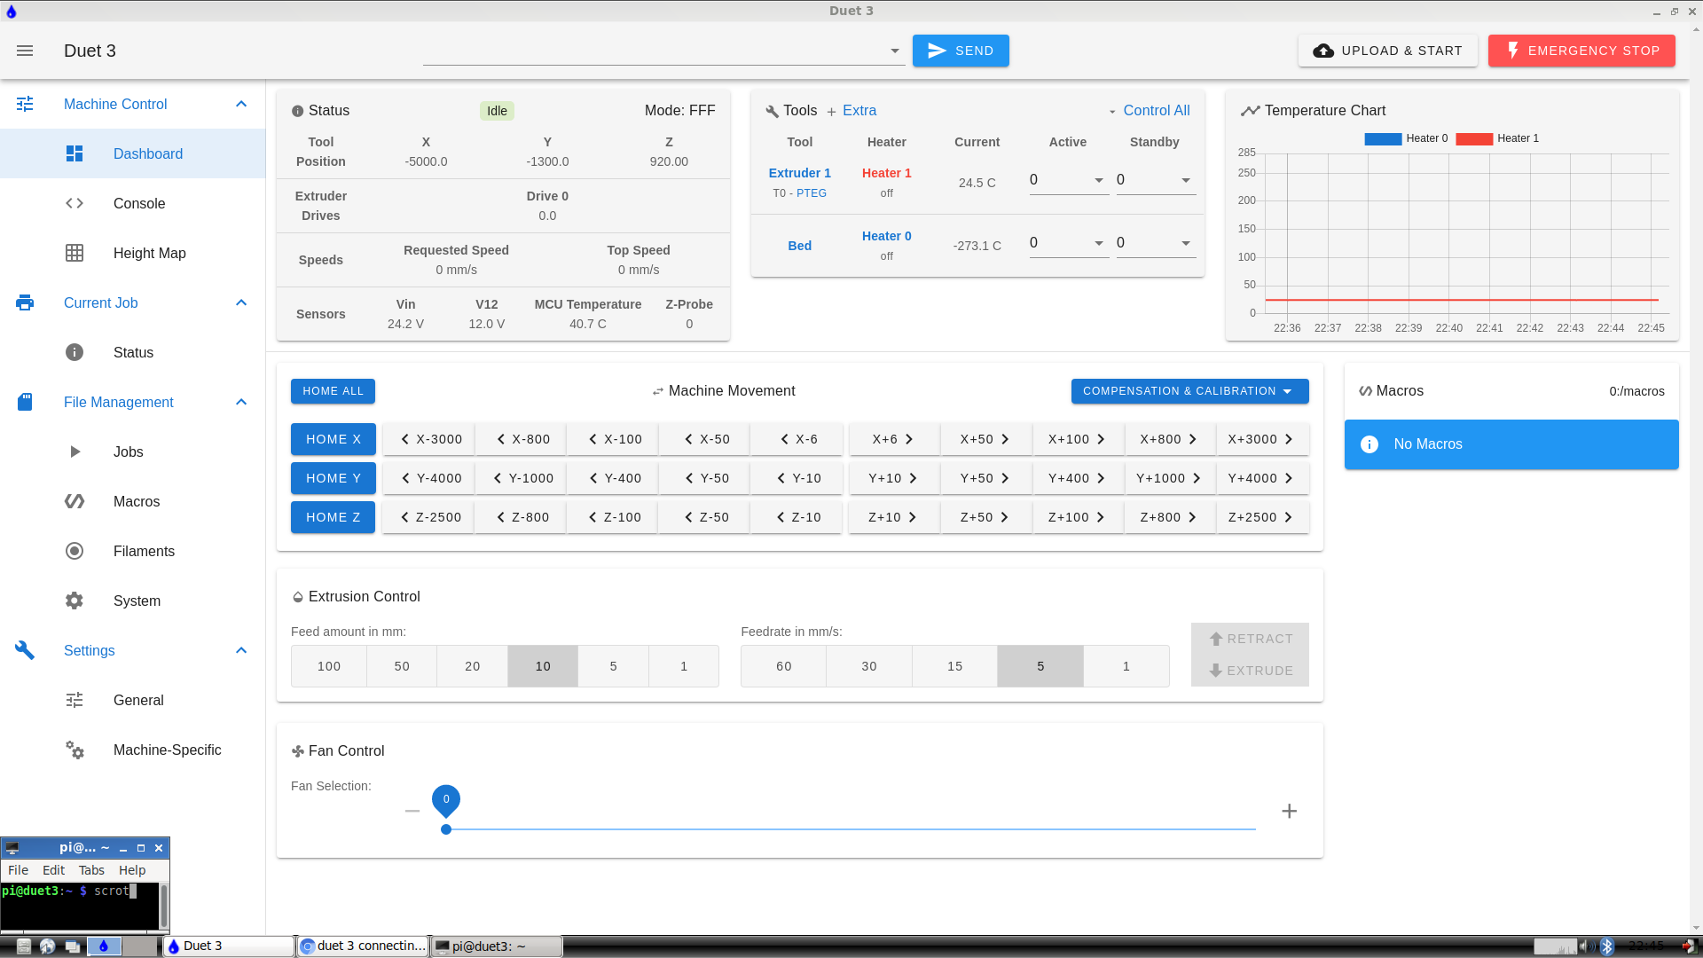Click the Machine Control sliders icon
This screenshot has height=958, width=1703.
[25, 104]
